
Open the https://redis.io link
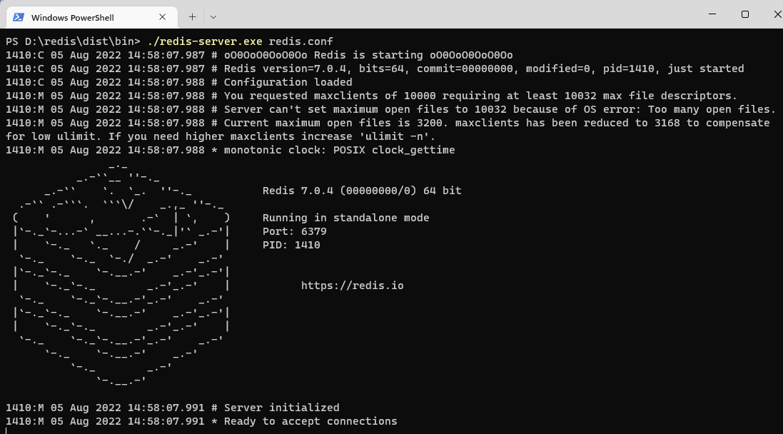point(352,286)
